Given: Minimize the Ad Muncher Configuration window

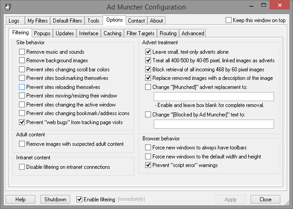Looking at the screenshot, I should [251, 6].
